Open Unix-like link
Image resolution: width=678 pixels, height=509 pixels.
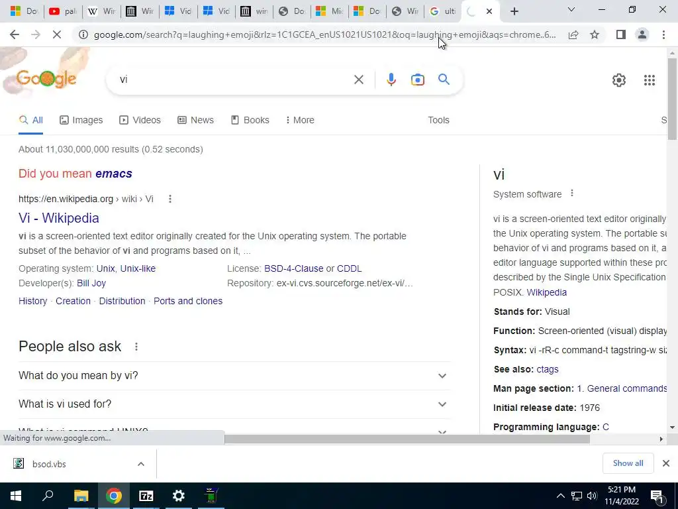(x=138, y=269)
